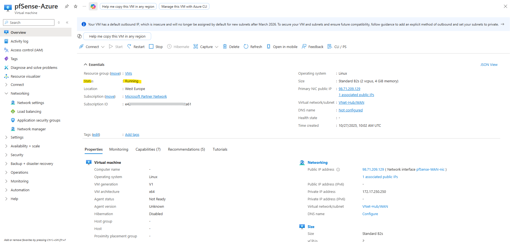Mark the VM as favorite with star
Viewport: 511px width, 242px height.
[76, 6]
